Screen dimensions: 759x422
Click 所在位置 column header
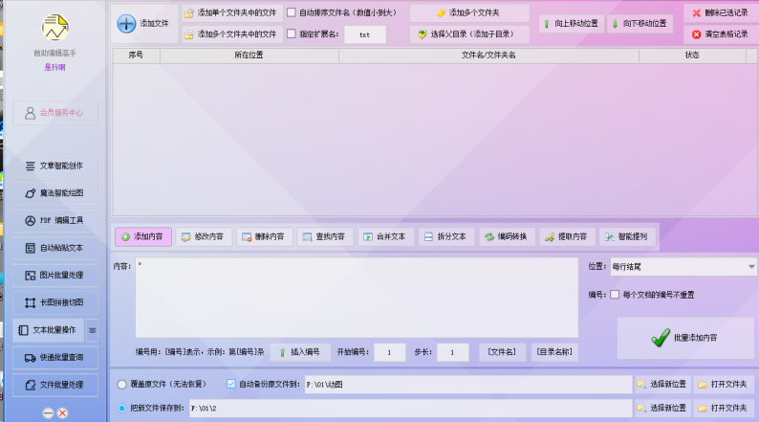tap(249, 56)
